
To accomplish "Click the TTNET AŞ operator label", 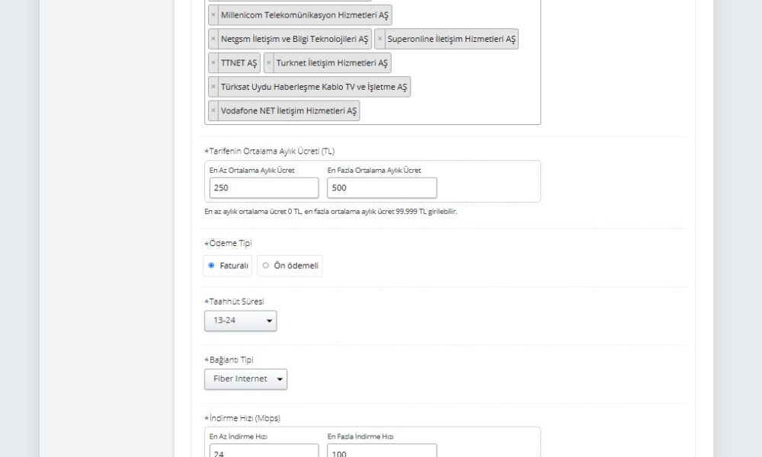I will (239, 63).
